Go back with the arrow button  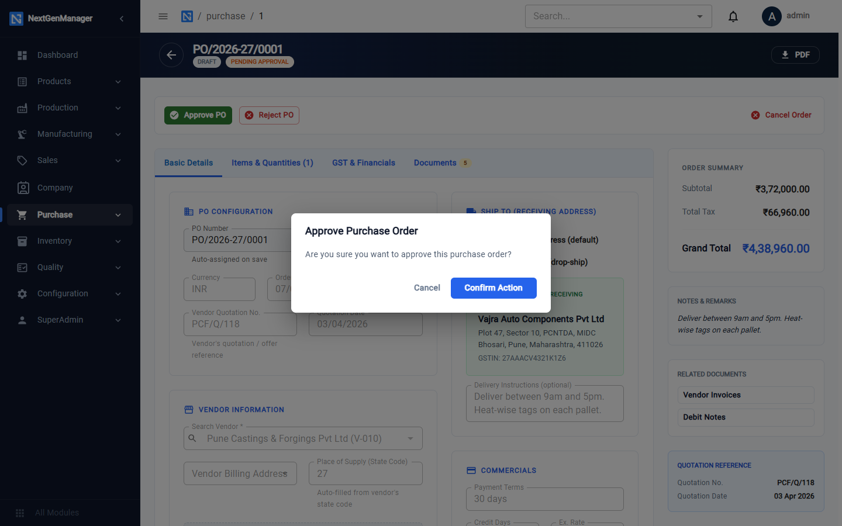171,55
